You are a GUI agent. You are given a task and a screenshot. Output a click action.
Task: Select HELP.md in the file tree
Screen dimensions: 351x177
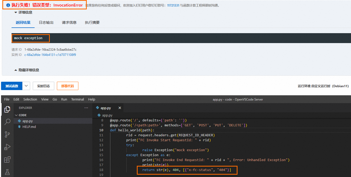(x=29, y=127)
